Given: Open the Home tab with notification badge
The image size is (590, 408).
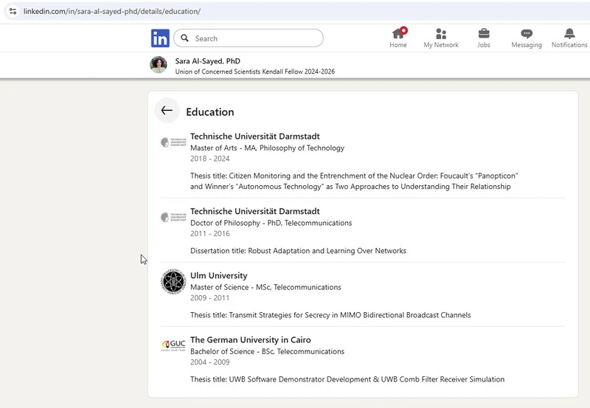Looking at the screenshot, I should click(x=398, y=38).
